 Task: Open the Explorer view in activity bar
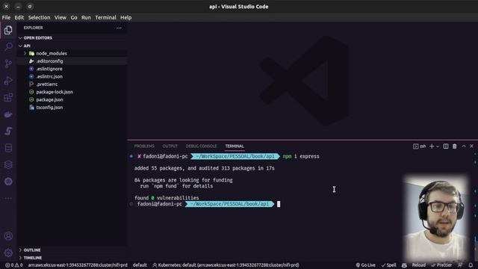pyautogui.click(x=8, y=30)
